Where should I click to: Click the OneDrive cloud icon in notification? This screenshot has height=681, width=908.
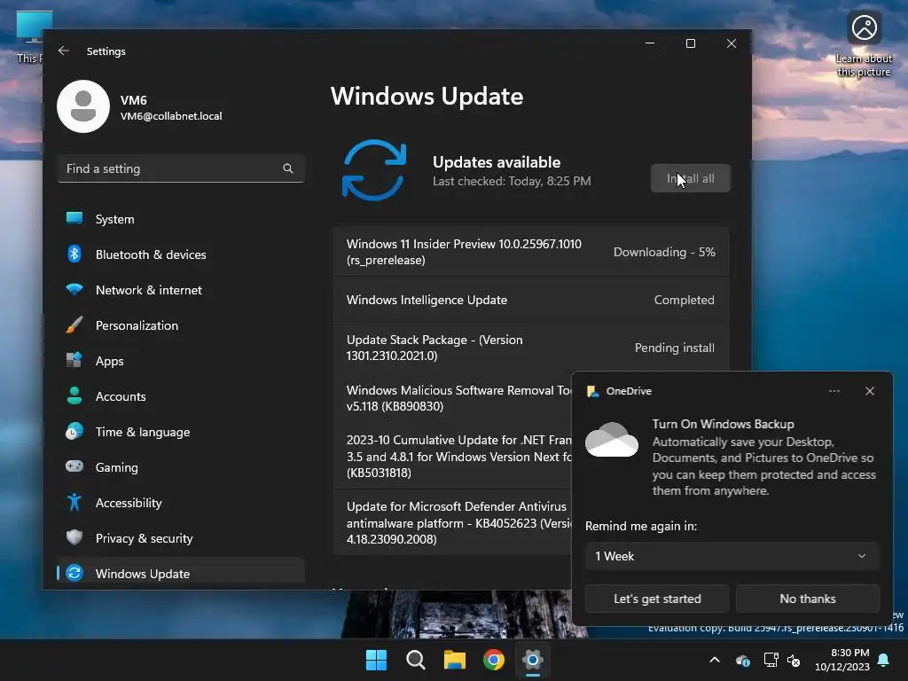click(x=612, y=440)
